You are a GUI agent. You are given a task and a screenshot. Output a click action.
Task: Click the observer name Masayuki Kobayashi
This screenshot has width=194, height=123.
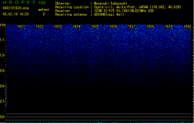point(111,3)
